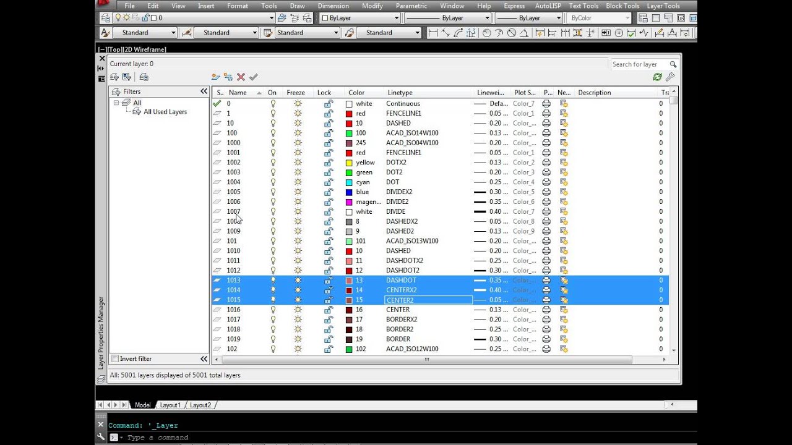Select the Tolerance tool icon
Screen dimensions: 792x445
point(606,33)
